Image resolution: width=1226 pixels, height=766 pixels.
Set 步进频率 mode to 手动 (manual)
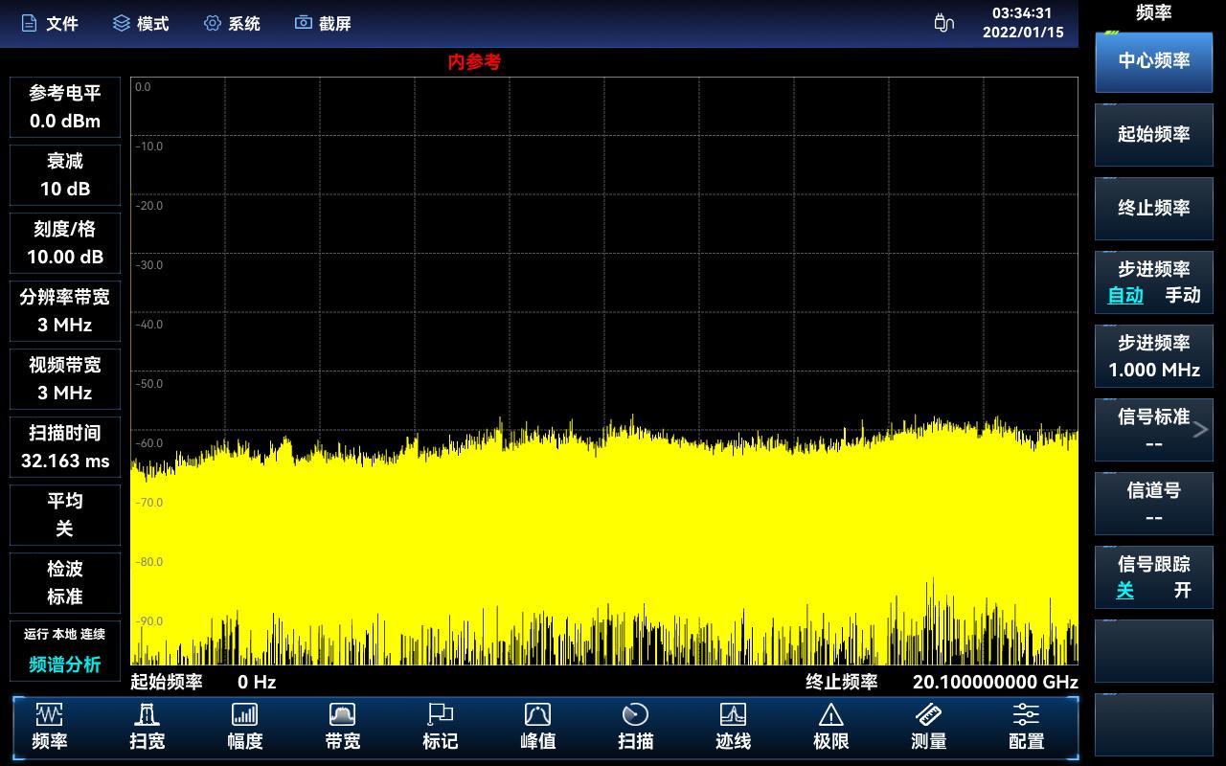pyautogui.click(x=1182, y=296)
